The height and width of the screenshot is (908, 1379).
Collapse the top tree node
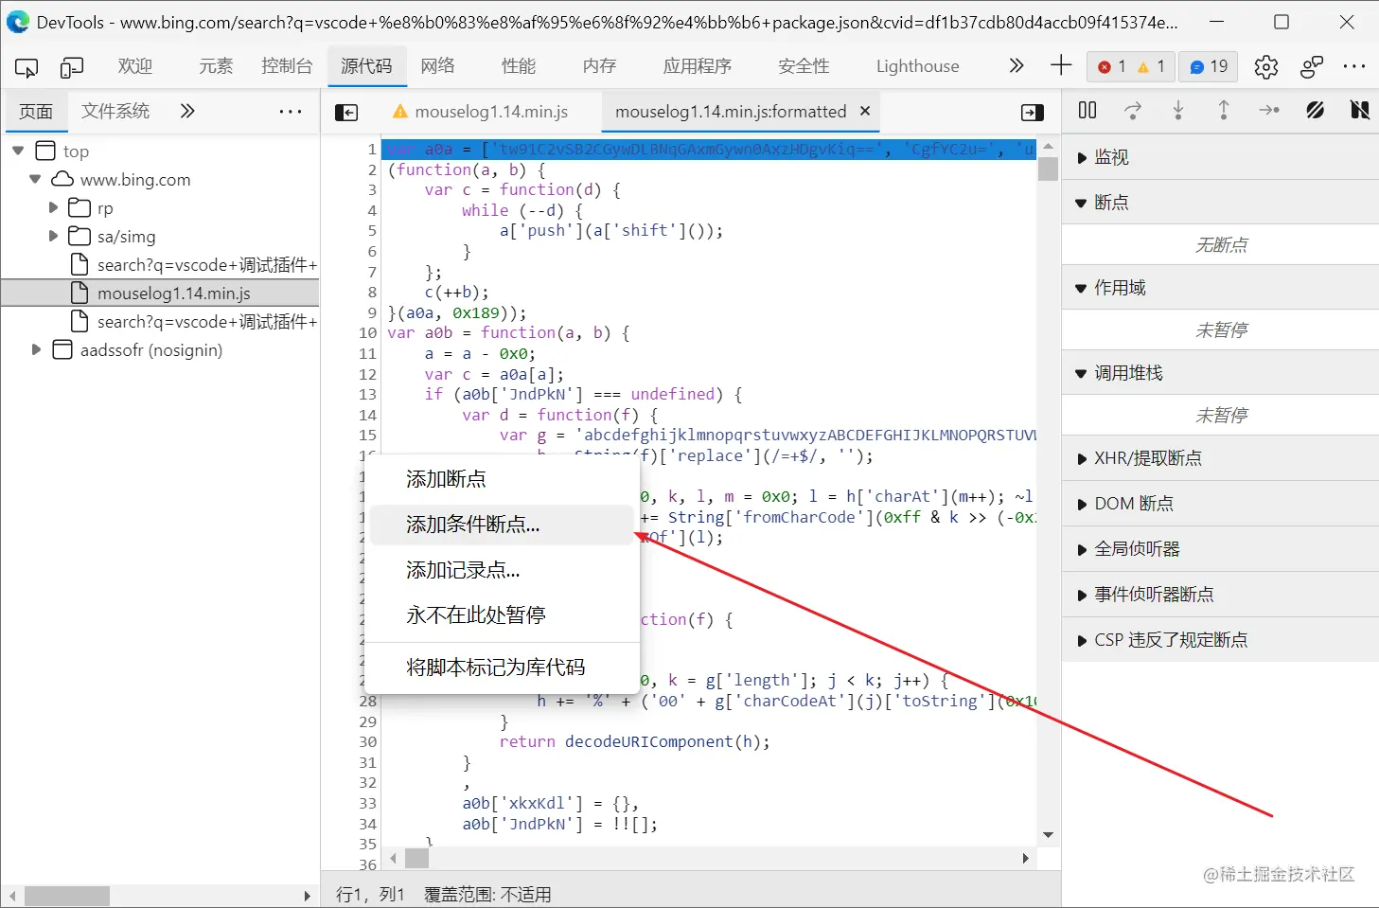[18, 151]
